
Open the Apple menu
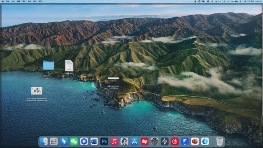tap(3, 1)
